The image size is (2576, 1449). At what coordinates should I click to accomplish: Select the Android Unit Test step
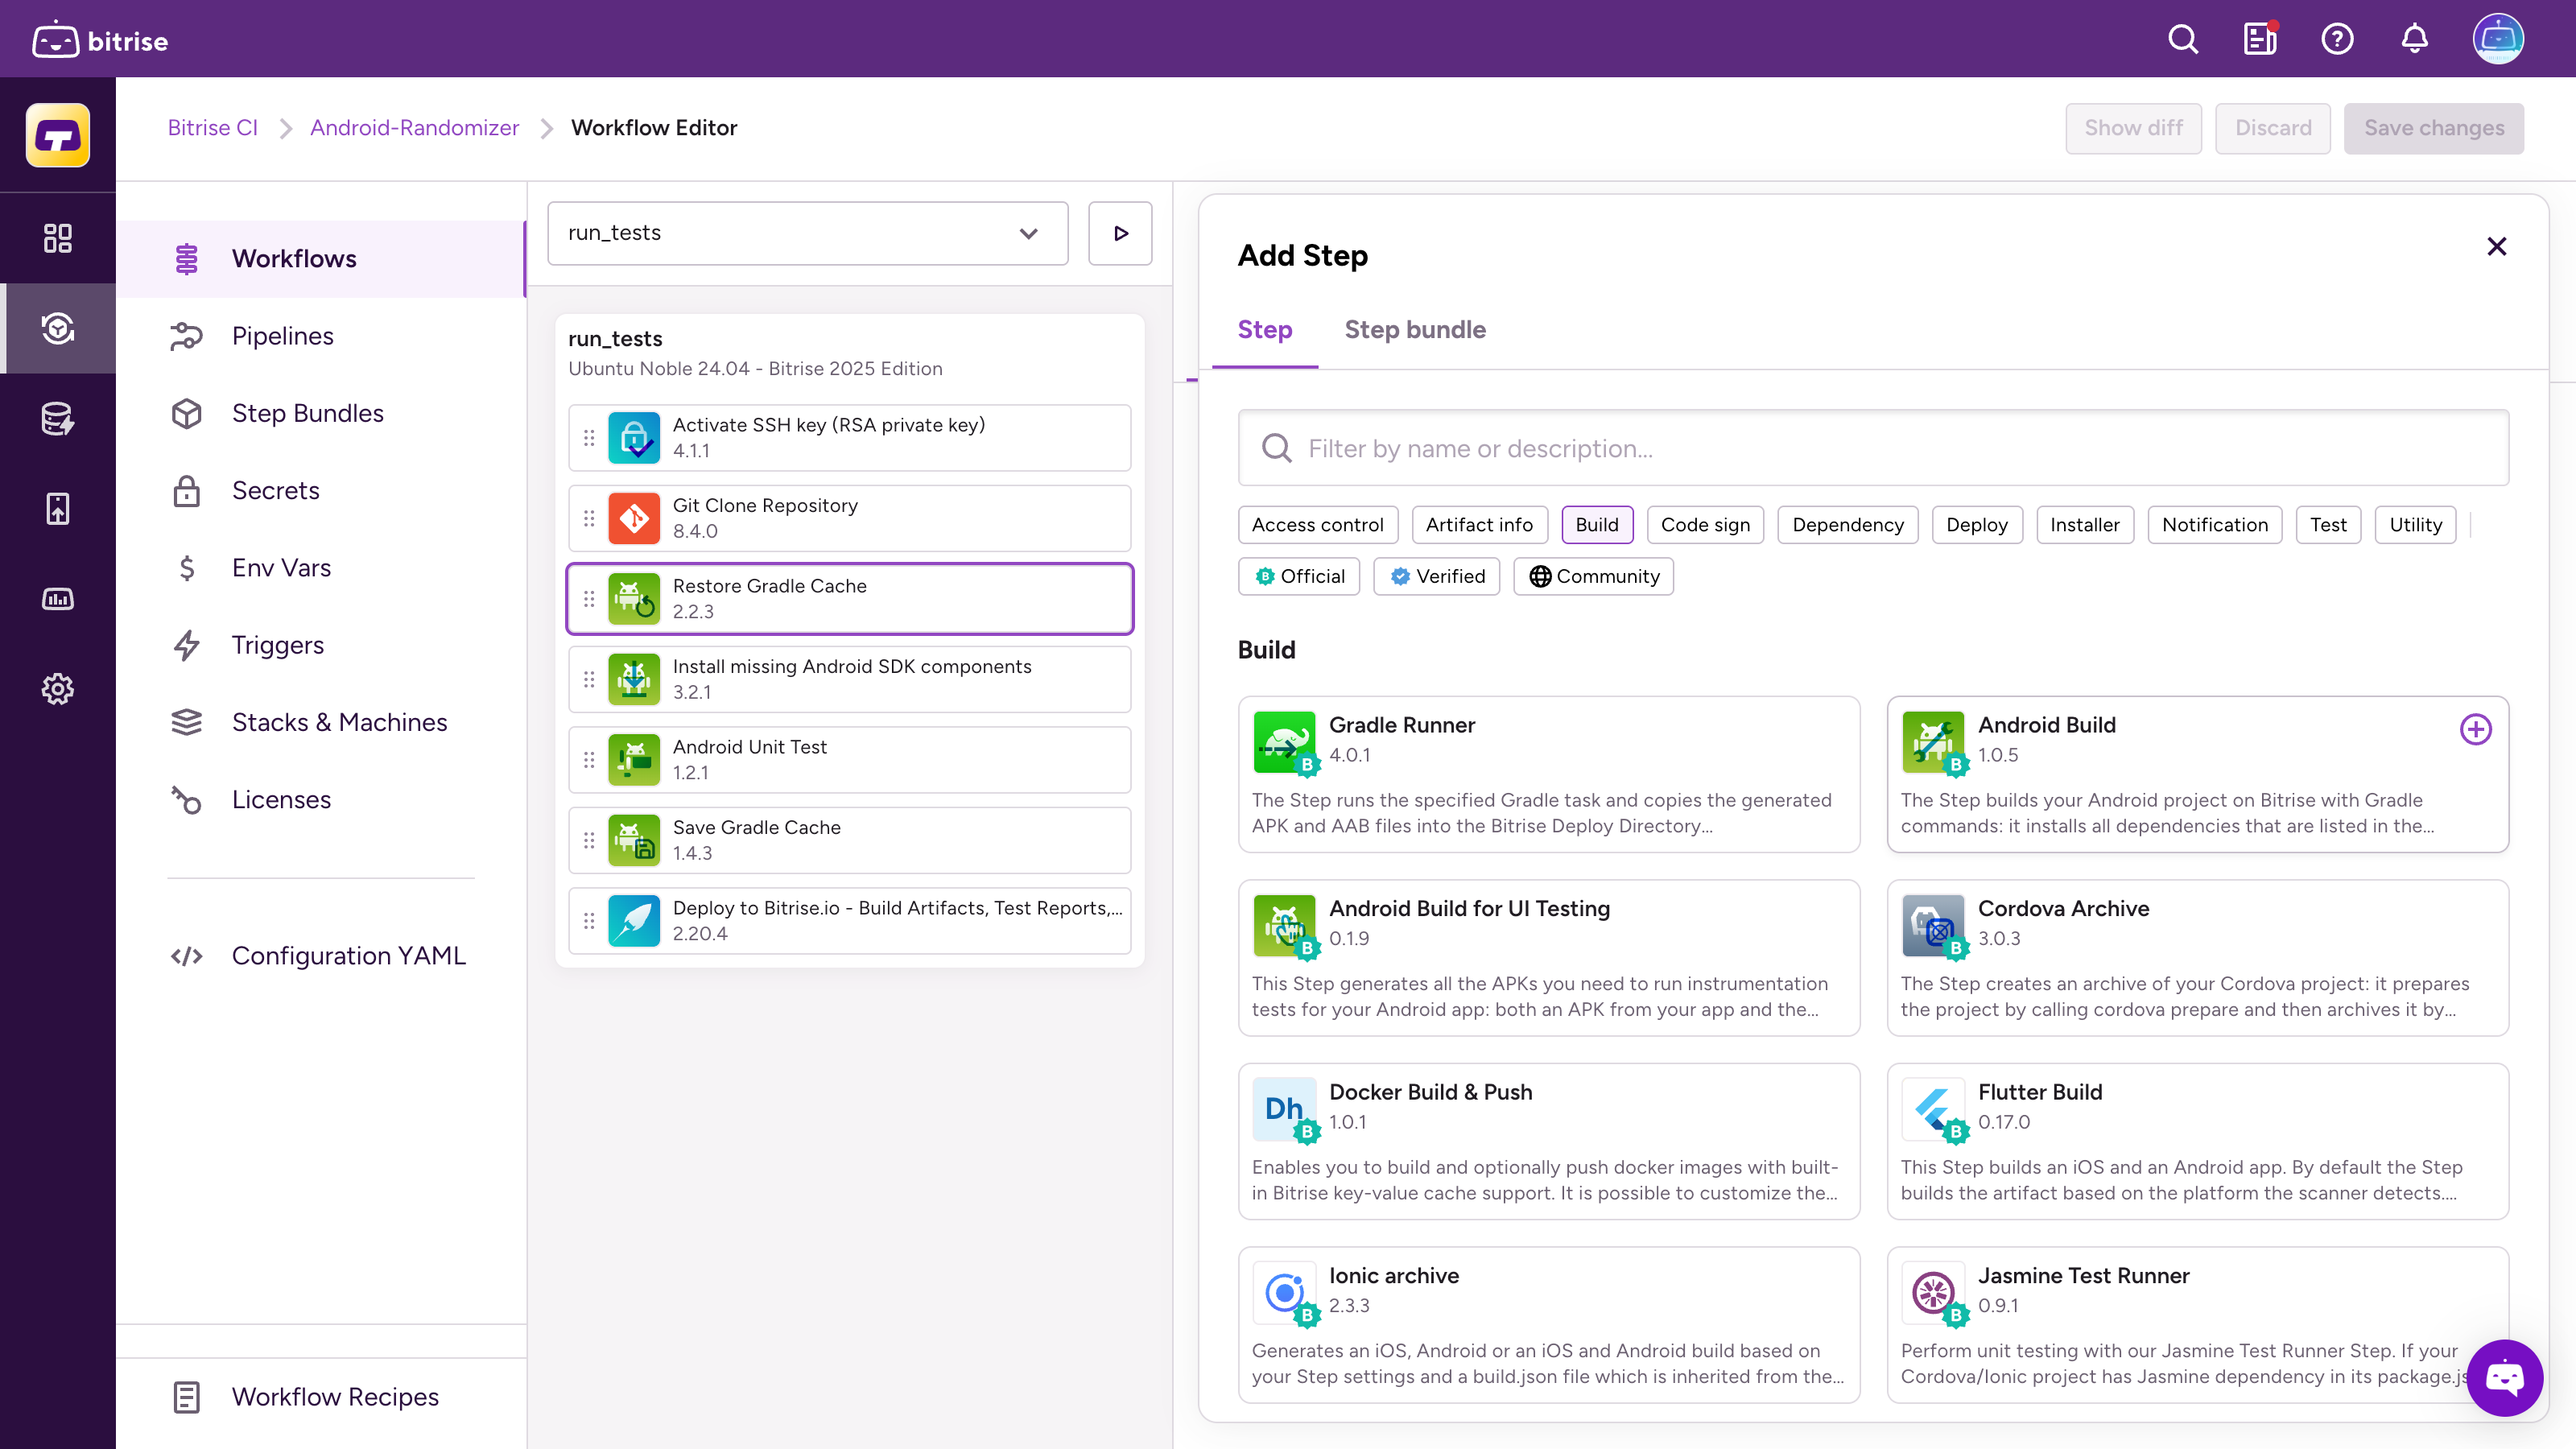pyautogui.click(x=850, y=759)
